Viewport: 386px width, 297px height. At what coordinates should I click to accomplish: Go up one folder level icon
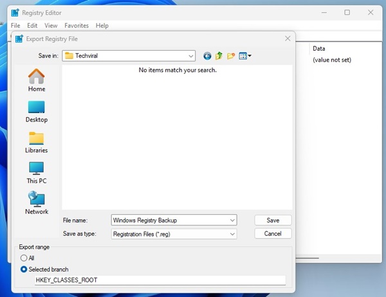pos(219,56)
